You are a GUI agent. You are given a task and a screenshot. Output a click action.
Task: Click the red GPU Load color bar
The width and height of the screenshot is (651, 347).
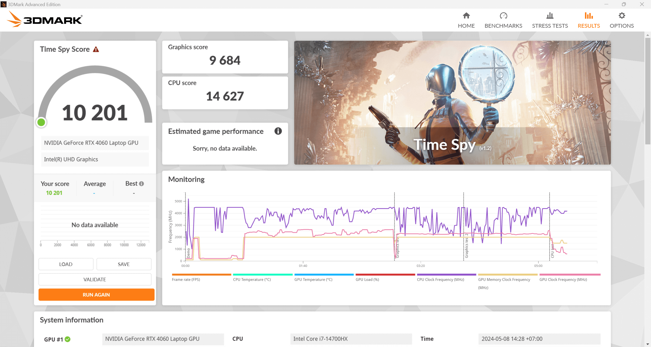pos(385,275)
